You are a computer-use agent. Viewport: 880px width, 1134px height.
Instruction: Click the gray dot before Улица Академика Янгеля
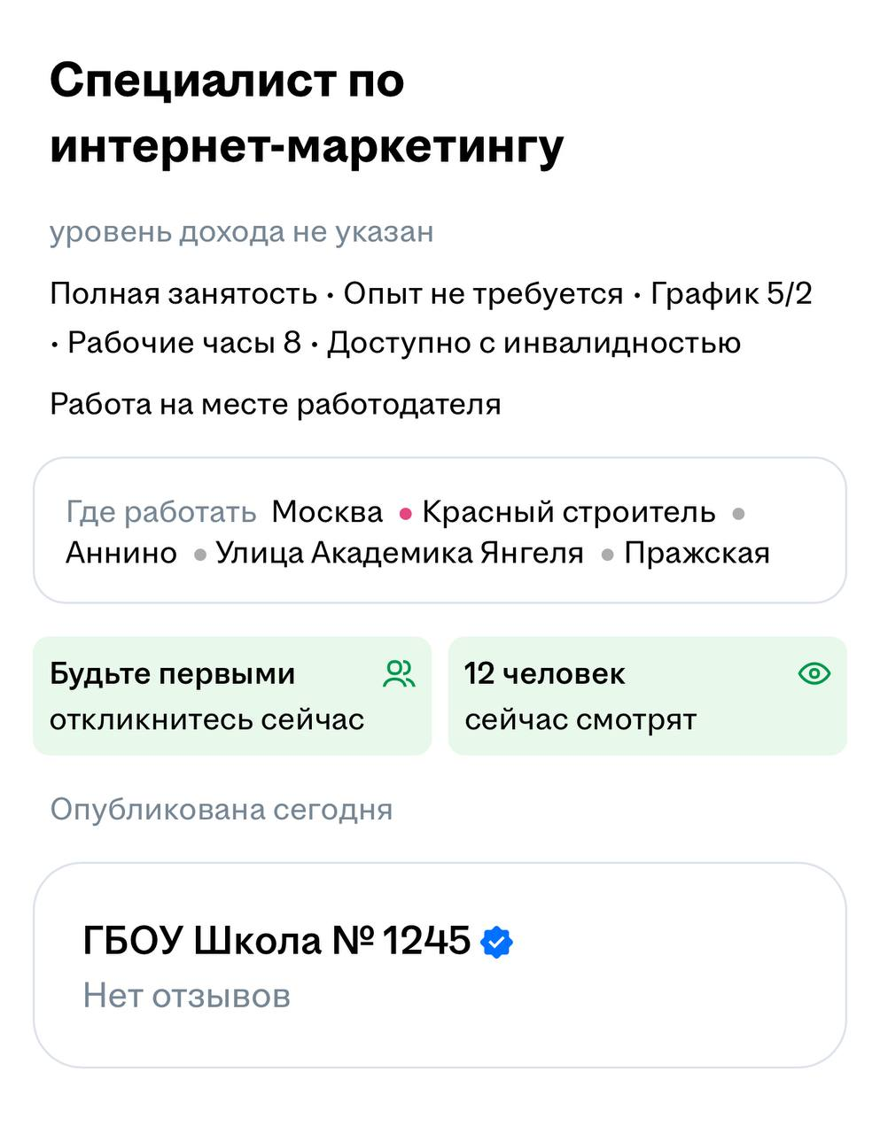coord(200,555)
